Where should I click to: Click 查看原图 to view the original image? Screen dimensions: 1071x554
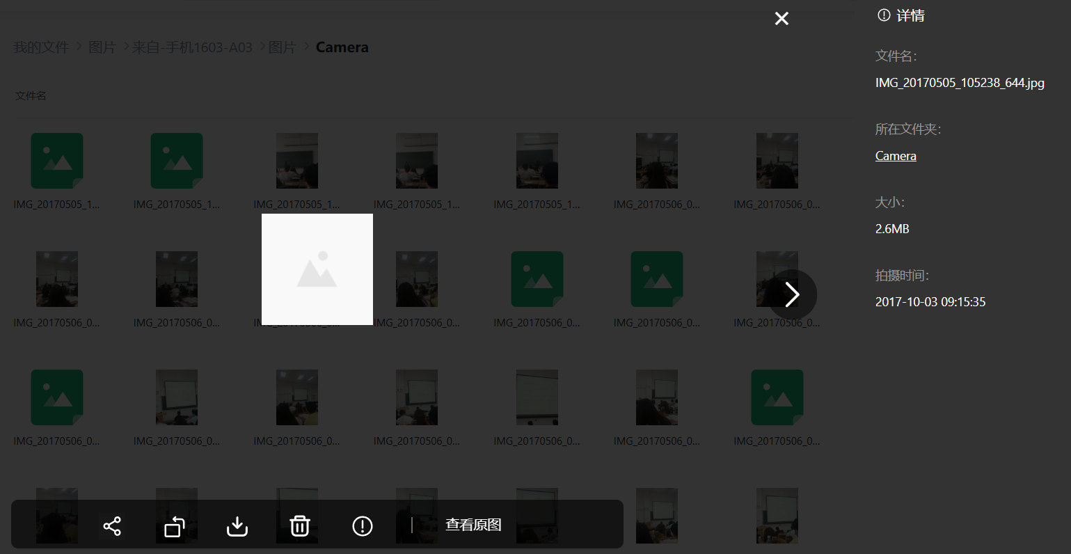473,525
